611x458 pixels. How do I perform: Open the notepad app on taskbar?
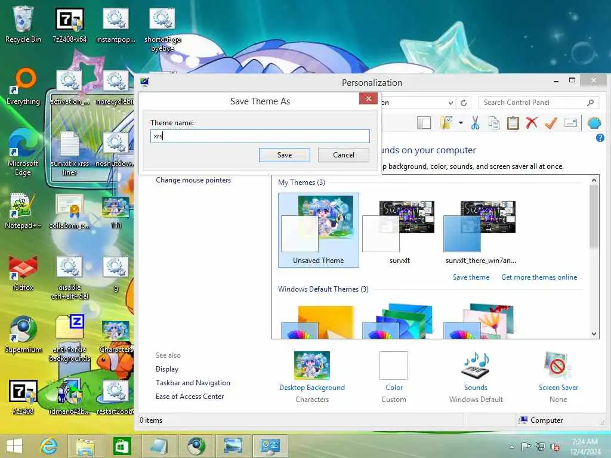click(x=159, y=446)
